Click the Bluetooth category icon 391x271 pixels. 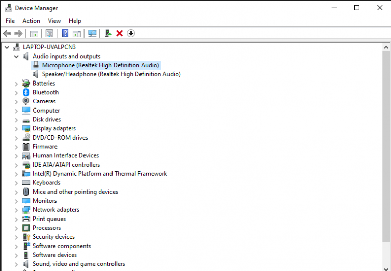pos(26,92)
